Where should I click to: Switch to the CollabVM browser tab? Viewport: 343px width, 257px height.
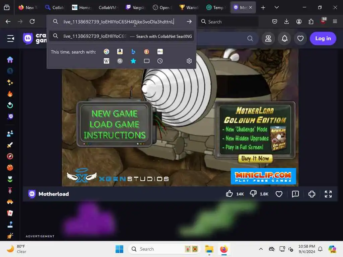(108, 7)
